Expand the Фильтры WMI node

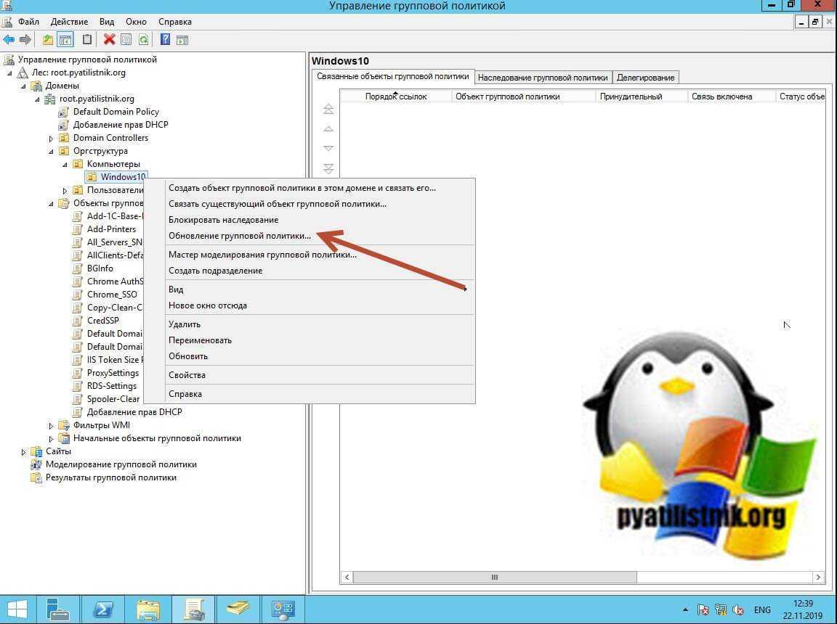click(x=52, y=425)
